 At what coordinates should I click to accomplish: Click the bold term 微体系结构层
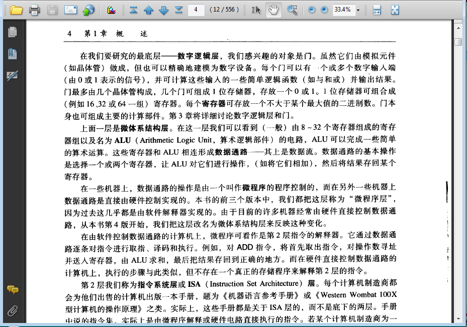tap(144, 128)
